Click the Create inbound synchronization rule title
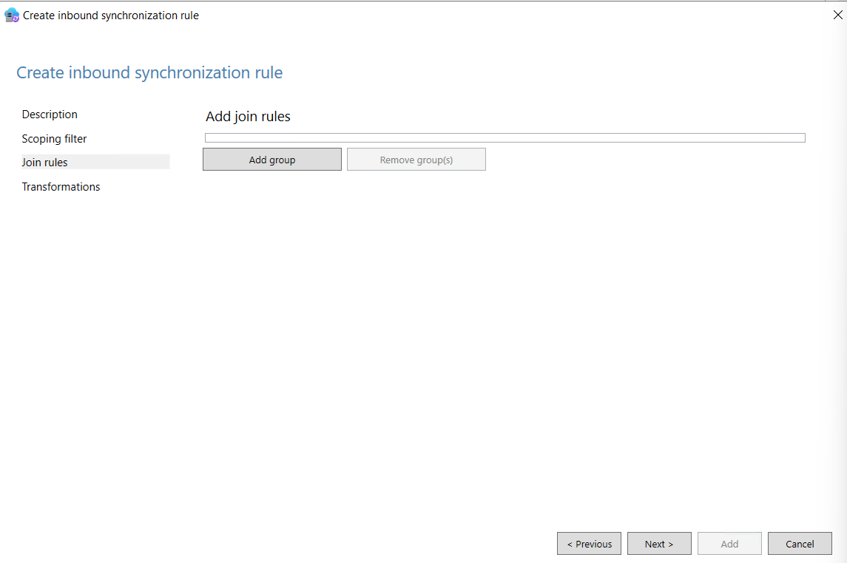This screenshot has width=847, height=563. (149, 72)
